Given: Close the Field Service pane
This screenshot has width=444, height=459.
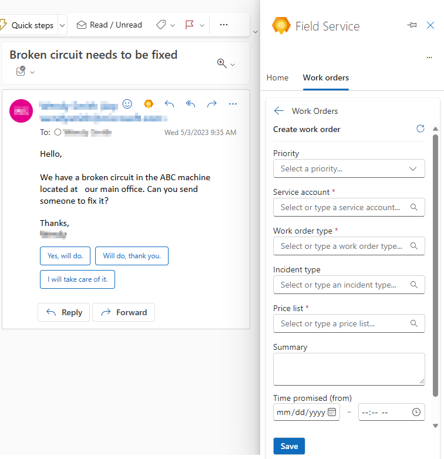Looking at the screenshot, I should (x=430, y=25).
